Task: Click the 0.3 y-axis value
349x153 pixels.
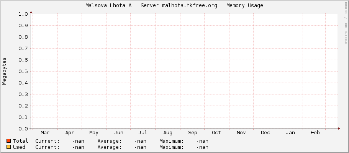Action: (x=23, y=94)
